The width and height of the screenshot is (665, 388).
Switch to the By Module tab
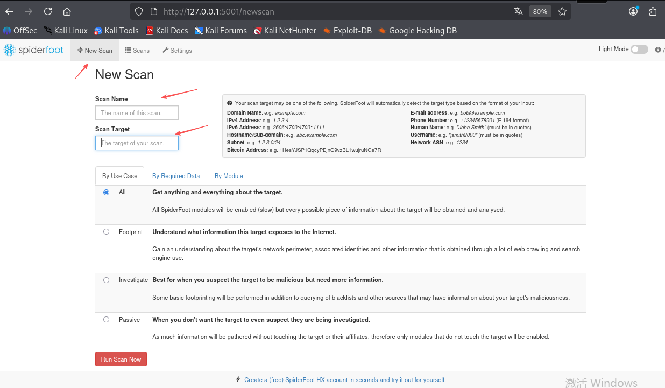[229, 176]
